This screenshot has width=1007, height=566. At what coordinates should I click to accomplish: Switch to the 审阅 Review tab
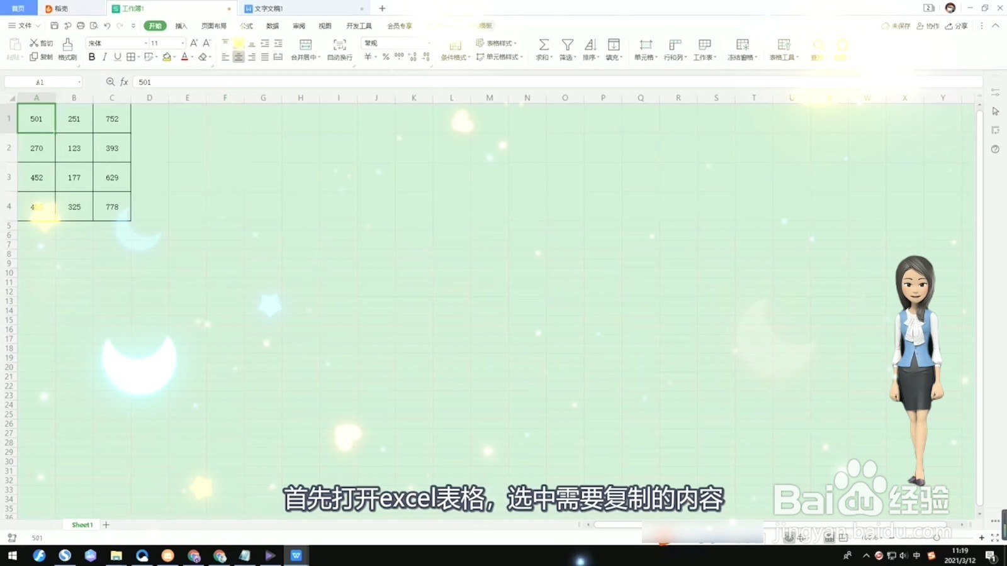click(299, 26)
